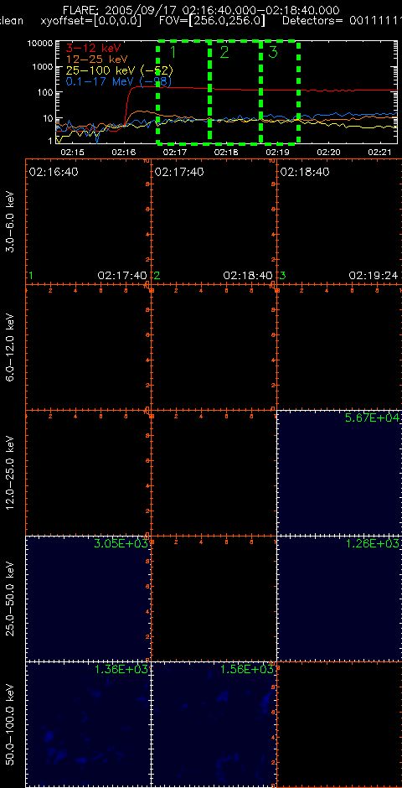Select the green interval 2 label in the lightcurve

[x=224, y=52]
